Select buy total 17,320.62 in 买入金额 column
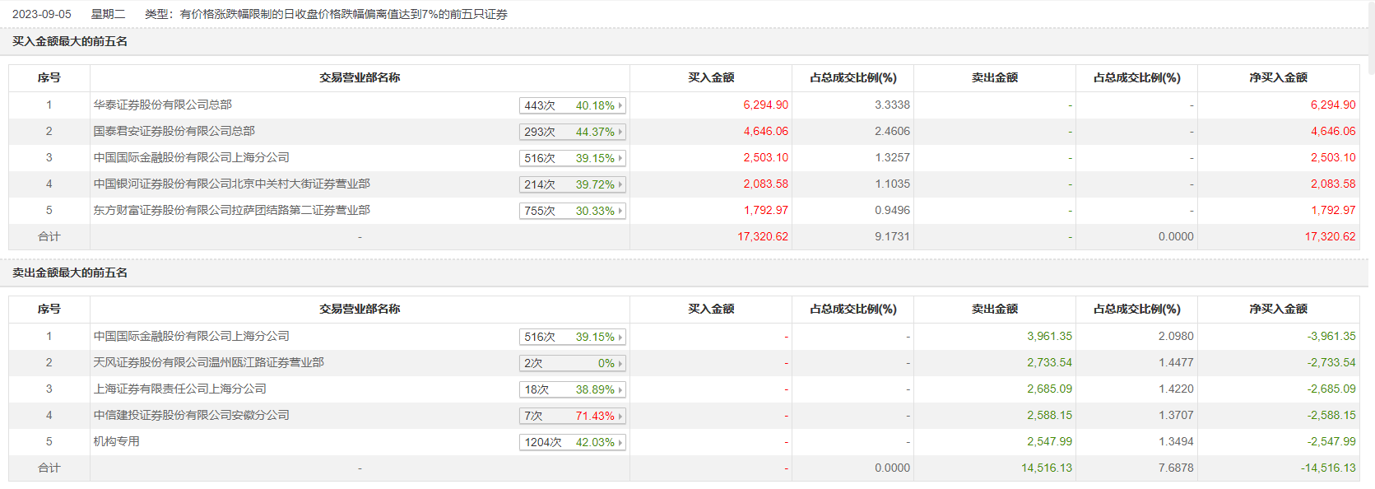Viewport: 1375px width, 489px height. pyautogui.click(x=763, y=236)
